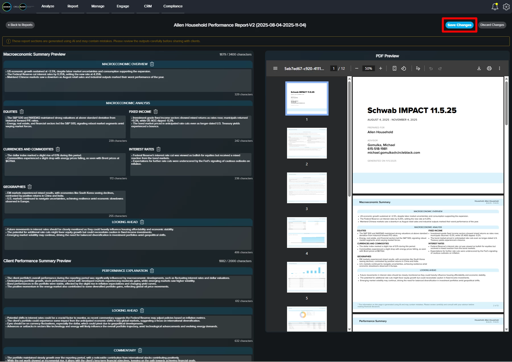The image size is (512, 362).
Task: Click the PDF page view scrollbar
Action: 506,103
